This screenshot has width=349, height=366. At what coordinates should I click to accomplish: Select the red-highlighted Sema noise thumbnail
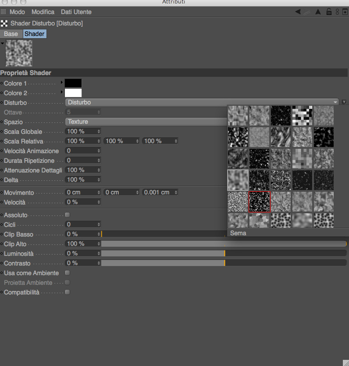259,202
